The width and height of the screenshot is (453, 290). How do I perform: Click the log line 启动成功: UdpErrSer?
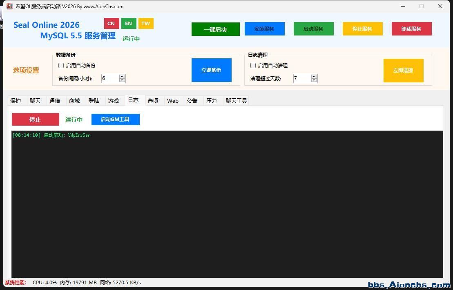pyautogui.click(x=51, y=135)
